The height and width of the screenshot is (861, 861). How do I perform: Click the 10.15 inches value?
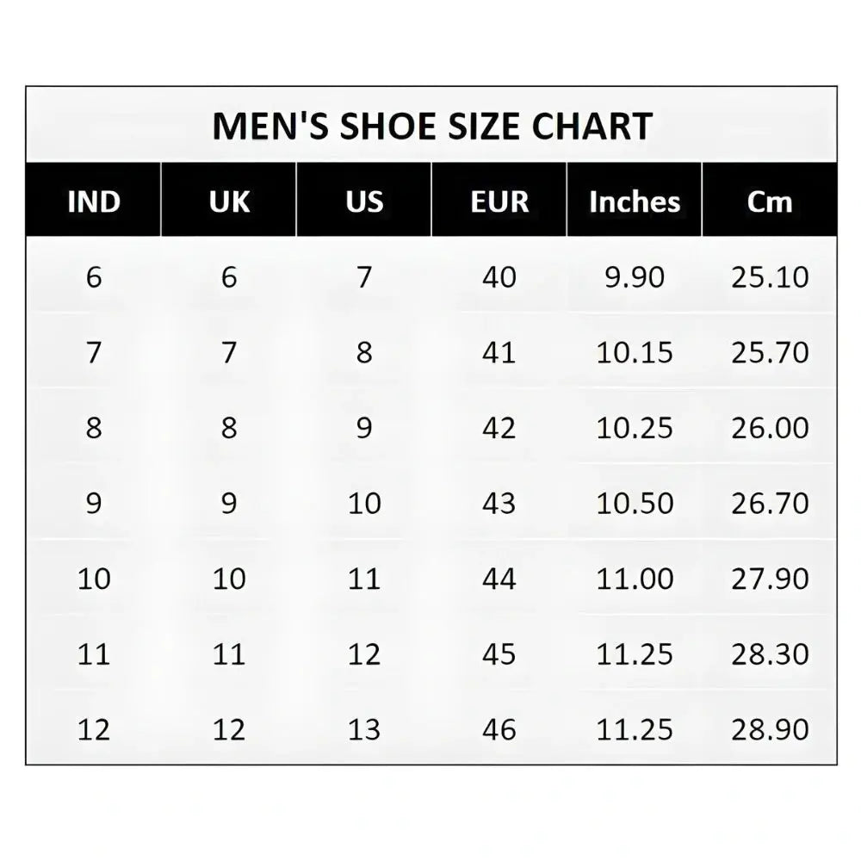(x=635, y=352)
